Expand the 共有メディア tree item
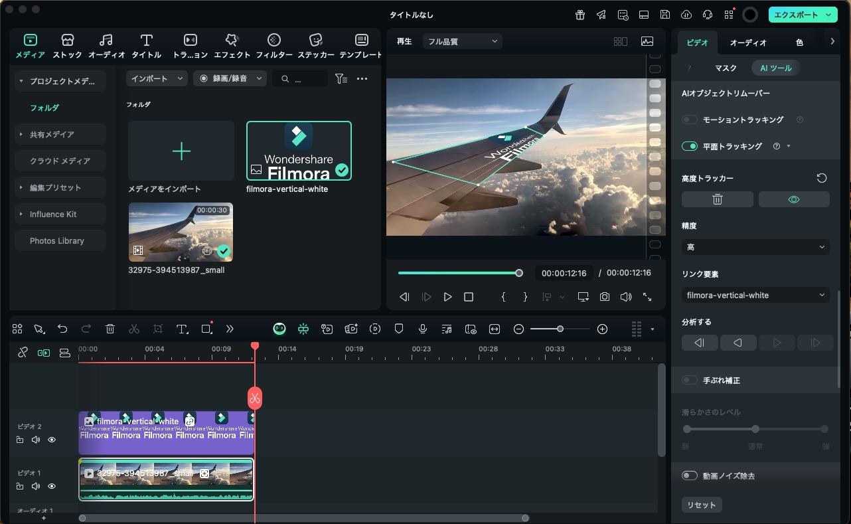 point(21,134)
